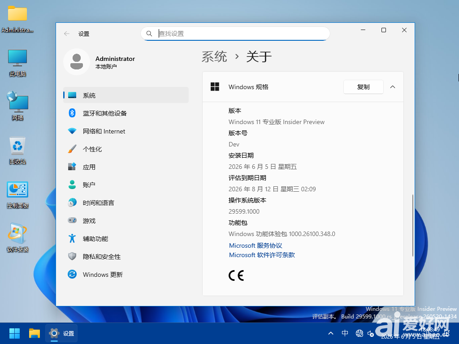Open 个性化 settings page
Viewport: 459px width, 344px height.
tap(126, 149)
